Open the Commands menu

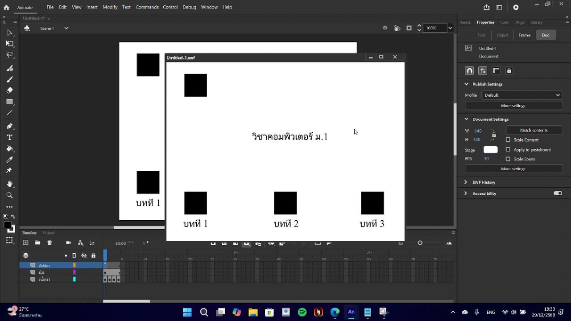coord(147,7)
